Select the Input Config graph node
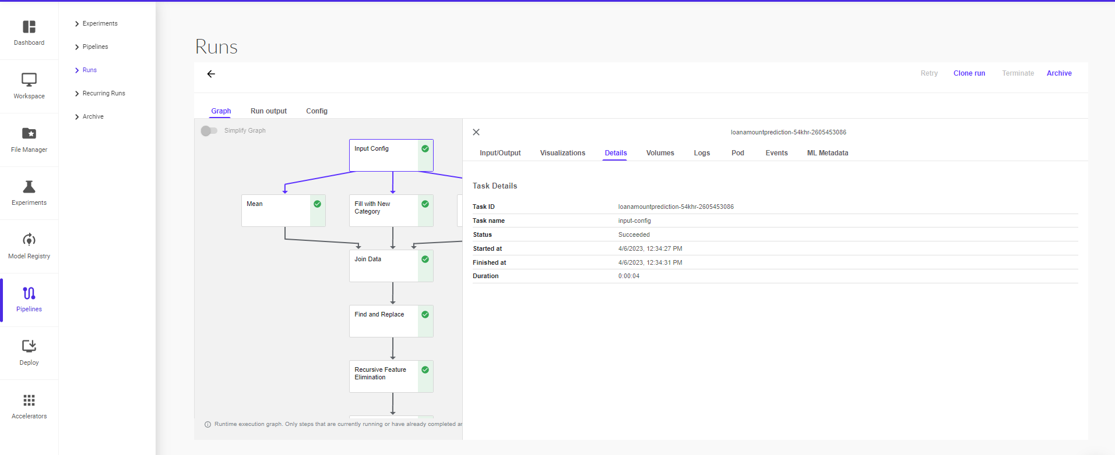This screenshot has width=1115, height=455. click(391, 155)
